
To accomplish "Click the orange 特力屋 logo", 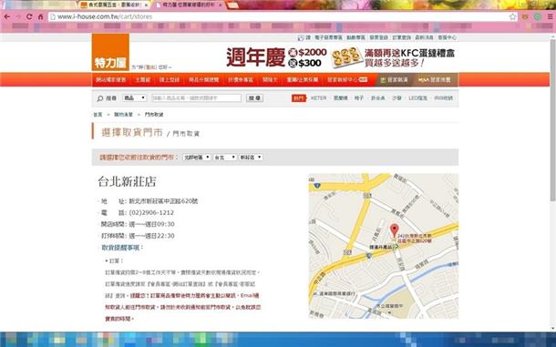I will pyautogui.click(x=110, y=52).
